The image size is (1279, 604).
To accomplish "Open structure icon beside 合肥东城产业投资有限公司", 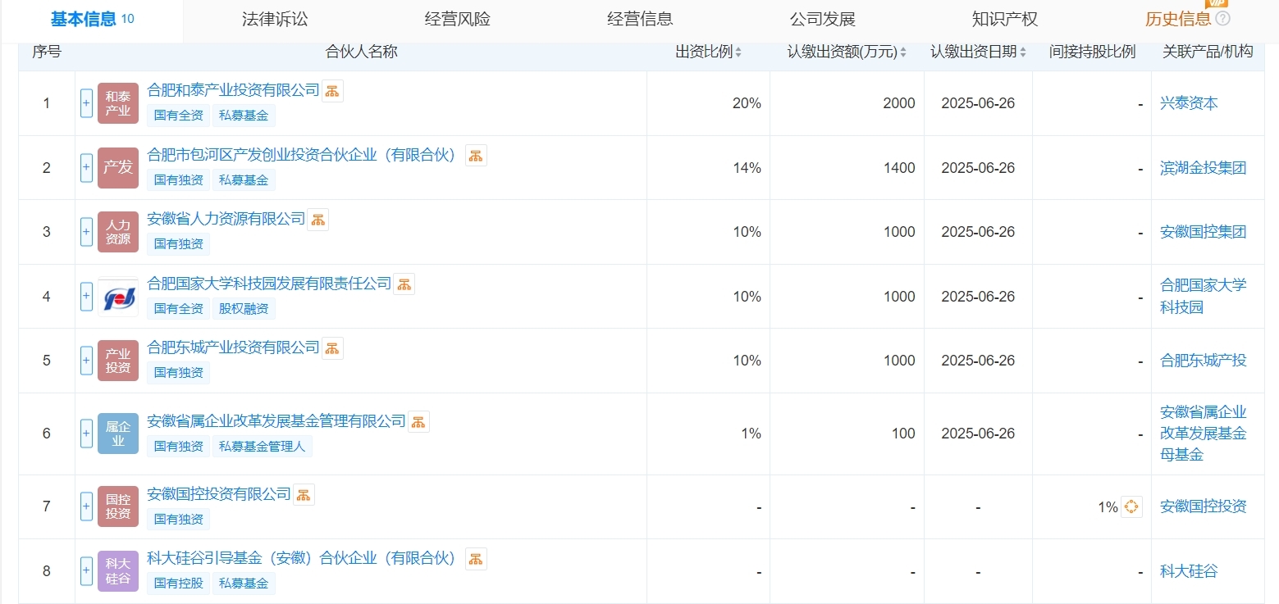I will [332, 348].
